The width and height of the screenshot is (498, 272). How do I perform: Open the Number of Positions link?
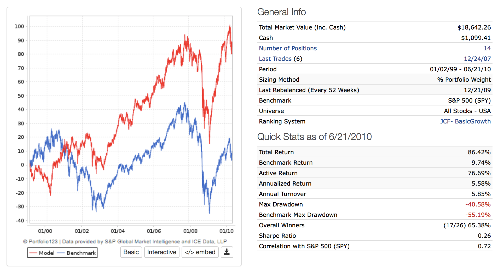coord(288,48)
